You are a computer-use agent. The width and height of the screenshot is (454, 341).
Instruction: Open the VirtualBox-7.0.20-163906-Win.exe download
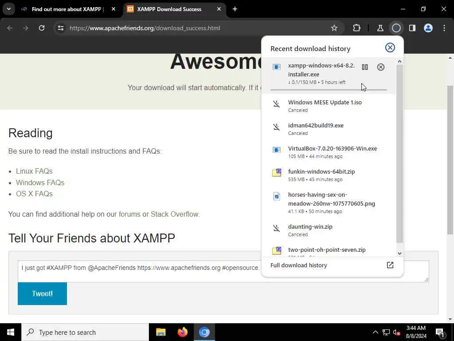click(x=329, y=152)
